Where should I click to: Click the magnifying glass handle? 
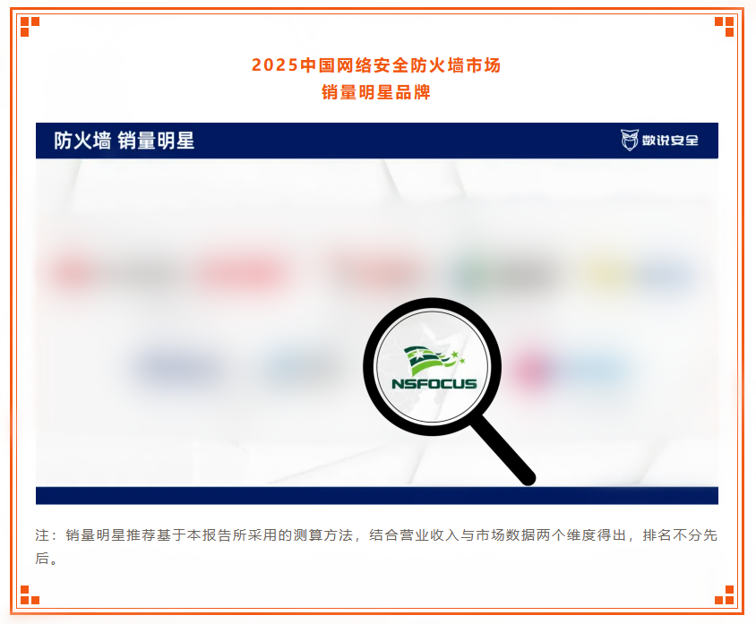503,450
